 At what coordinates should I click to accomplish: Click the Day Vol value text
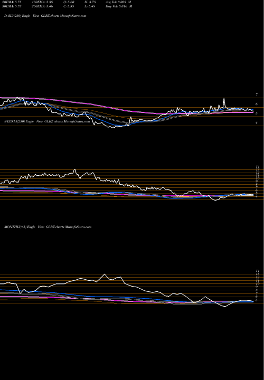pos(119,6)
